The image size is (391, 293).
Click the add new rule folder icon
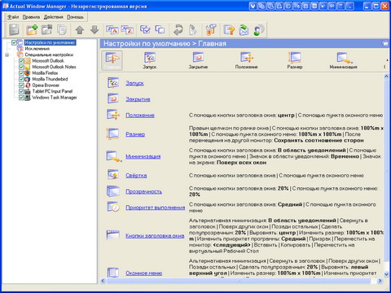[32, 29]
